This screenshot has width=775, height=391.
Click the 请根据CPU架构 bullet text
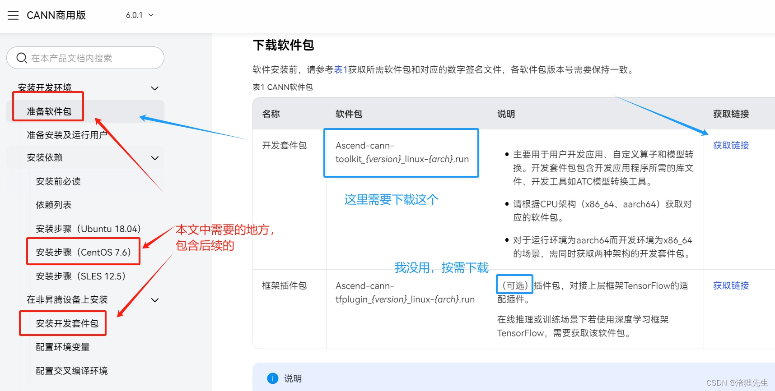(x=602, y=211)
